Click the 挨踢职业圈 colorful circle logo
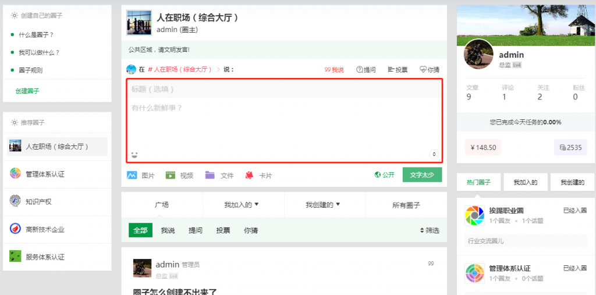This screenshot has width=596, height=295. pyautogui.click(x=474, y=215)
